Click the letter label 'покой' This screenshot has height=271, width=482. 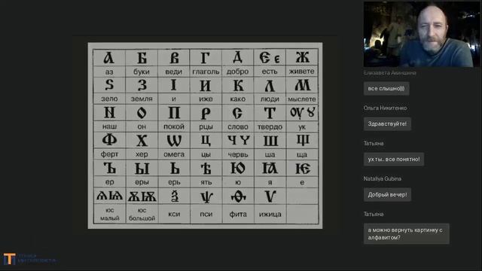coord(174,126)
